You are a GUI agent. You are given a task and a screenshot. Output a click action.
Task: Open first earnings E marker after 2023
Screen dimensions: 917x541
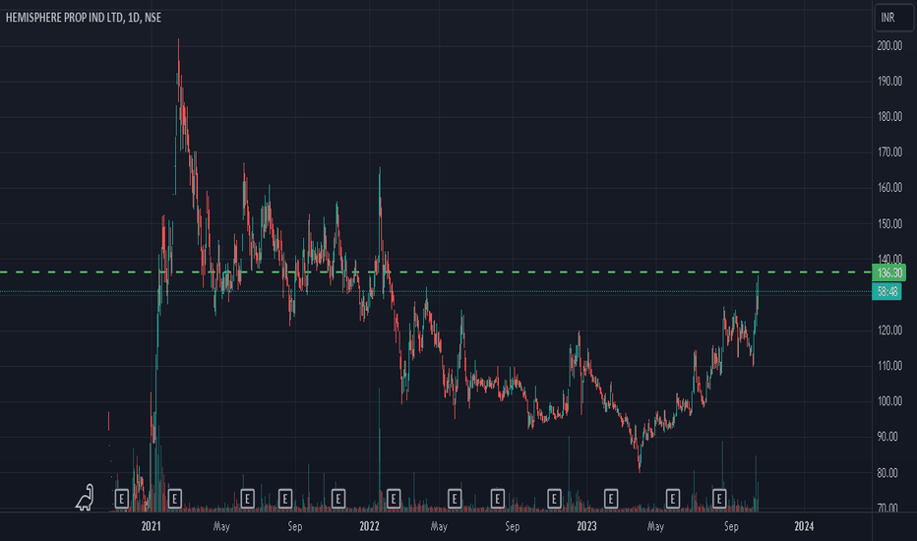[x=611, y=499]
